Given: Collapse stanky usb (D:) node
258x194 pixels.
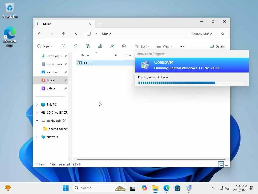Looking at the screenshot, I should [37, 121].
